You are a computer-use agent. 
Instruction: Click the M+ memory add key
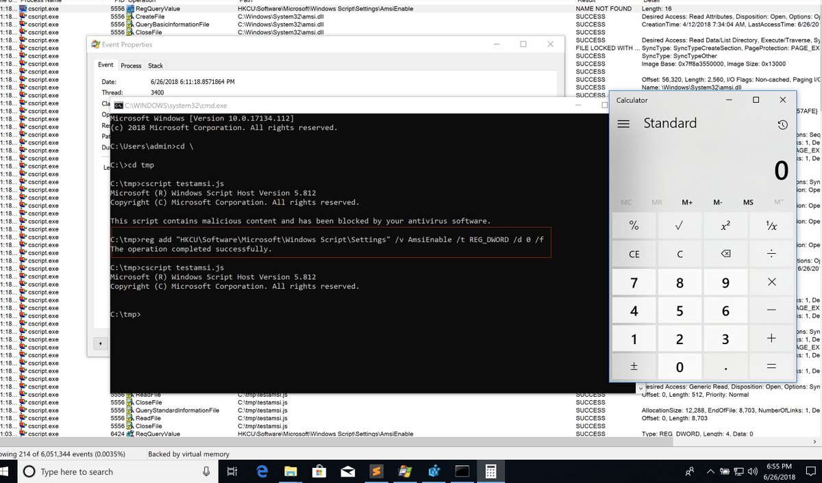click(687, 203)
